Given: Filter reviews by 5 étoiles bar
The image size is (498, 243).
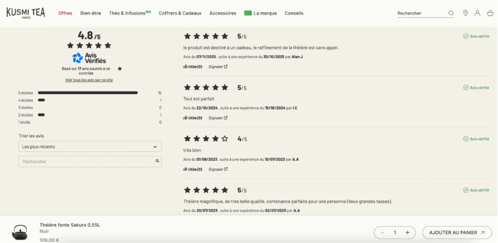Looking at the screenshot, I should point(88,93).
